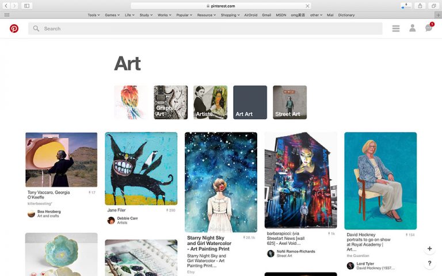Click NoNi Ramos-Richards' avatar
442x276 pixels.
pyautogui.click(x=270, y=254)
